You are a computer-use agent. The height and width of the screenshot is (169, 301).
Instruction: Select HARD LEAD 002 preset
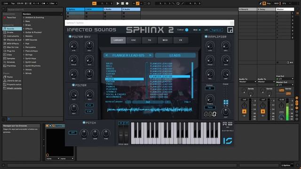(x=159, y=97)
